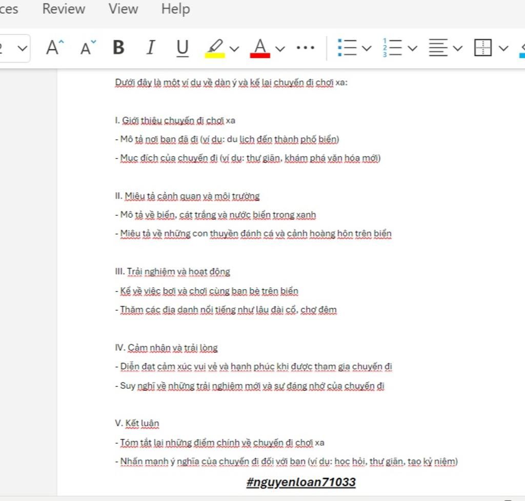
Task: Expand numbering library dropdown
Action: [413, 49]
